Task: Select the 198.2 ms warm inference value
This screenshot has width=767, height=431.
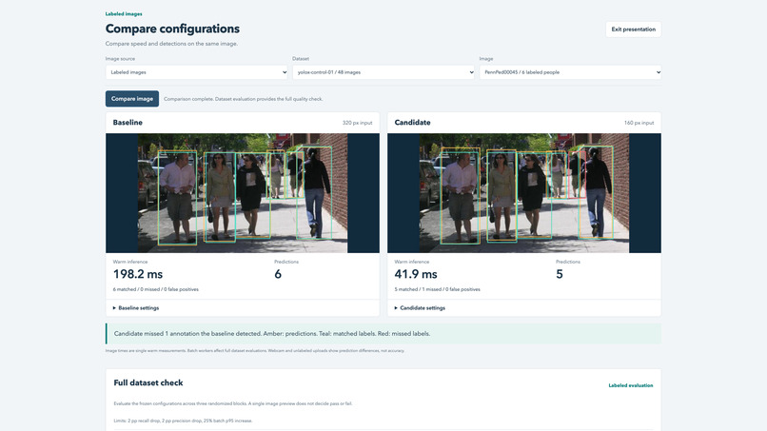Action: click(138, 274)
